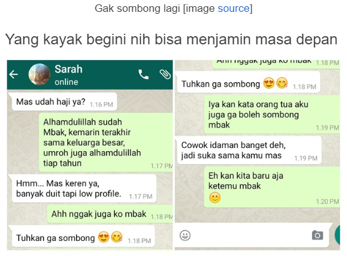Click the green microphone send button
This screenshot has height=256, width=347.
click(338, 235)
